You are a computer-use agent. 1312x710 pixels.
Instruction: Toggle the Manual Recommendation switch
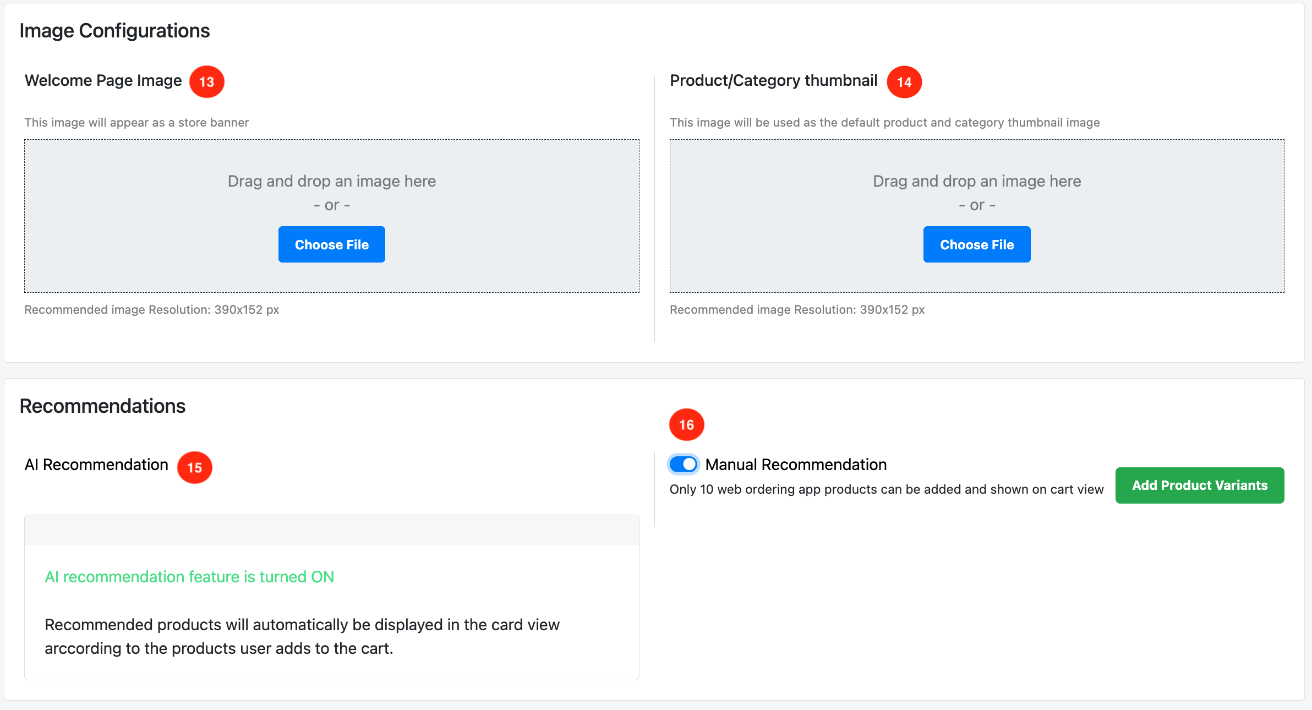[684, 465]
